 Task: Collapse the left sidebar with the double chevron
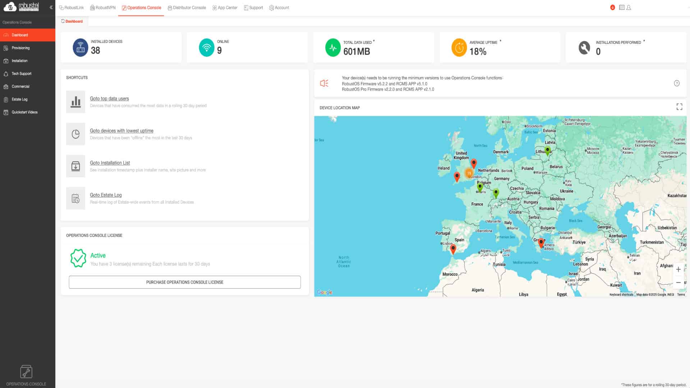[51, 7]
